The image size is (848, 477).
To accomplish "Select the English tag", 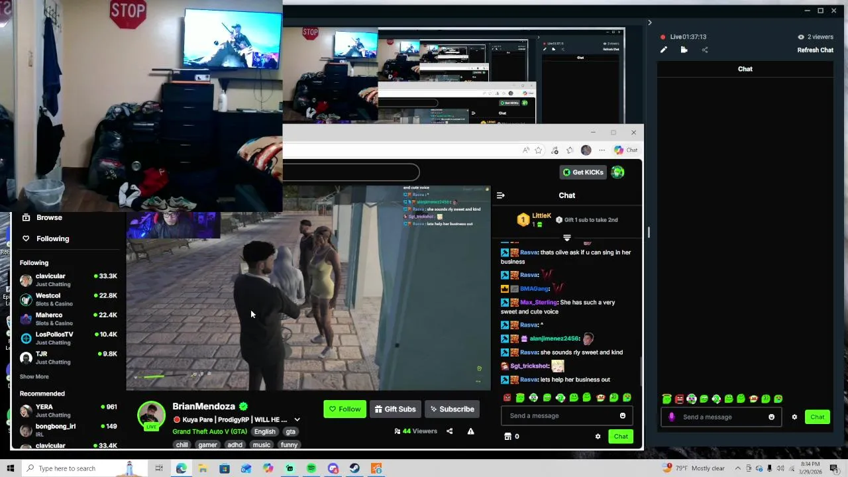I will point(264,431).
